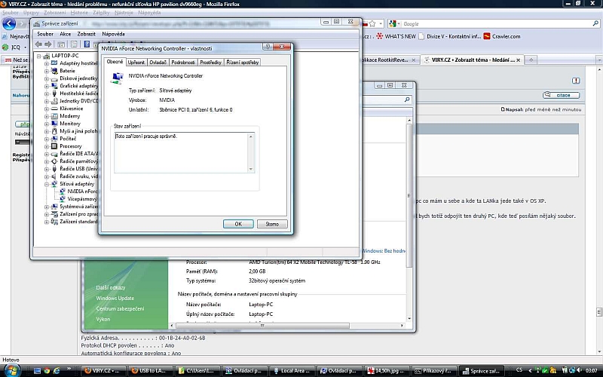Open the Výkon link
This screenshot has height=377, width=603.
[103, 319]
